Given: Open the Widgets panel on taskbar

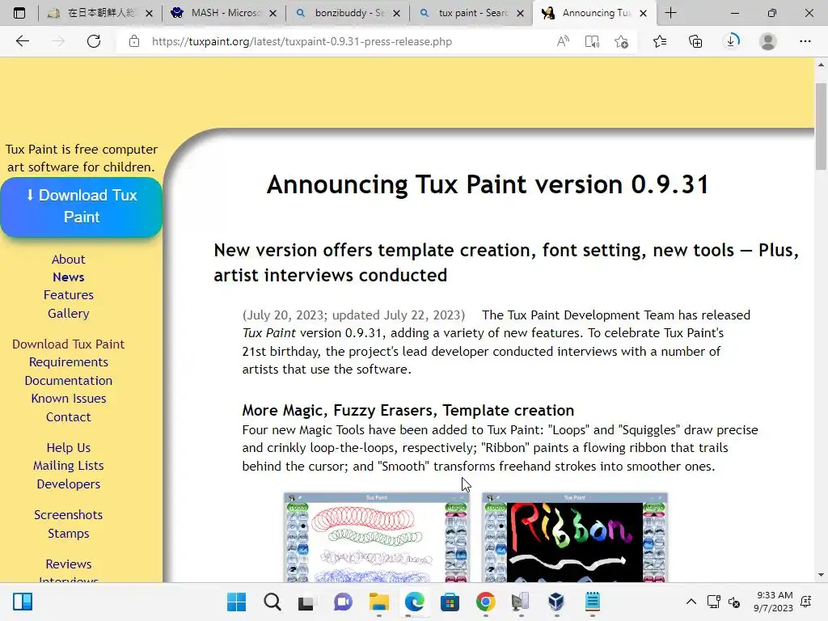Looking at the screenshot, I should point(23,602).
